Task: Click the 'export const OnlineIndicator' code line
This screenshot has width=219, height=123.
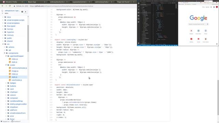Action: (x=74, y=85)
